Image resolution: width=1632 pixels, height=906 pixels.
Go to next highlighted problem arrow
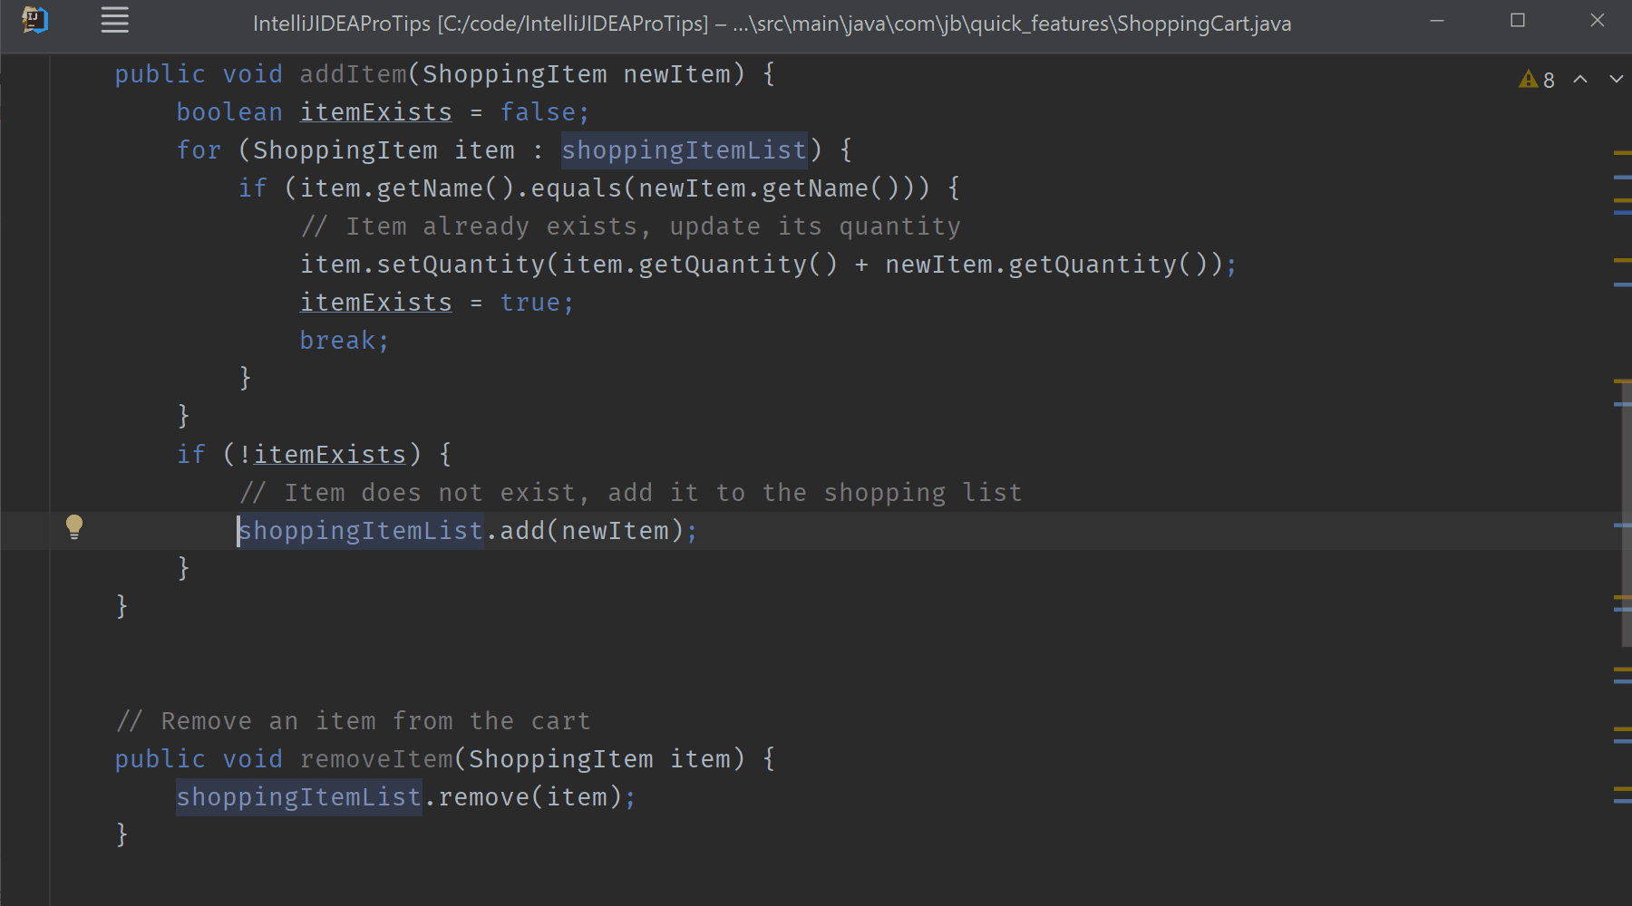(1616, 80)
